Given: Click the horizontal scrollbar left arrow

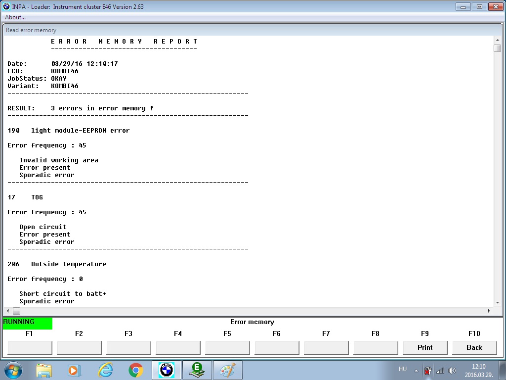Looking at the screenshot, I should click(x=8, y=311).
